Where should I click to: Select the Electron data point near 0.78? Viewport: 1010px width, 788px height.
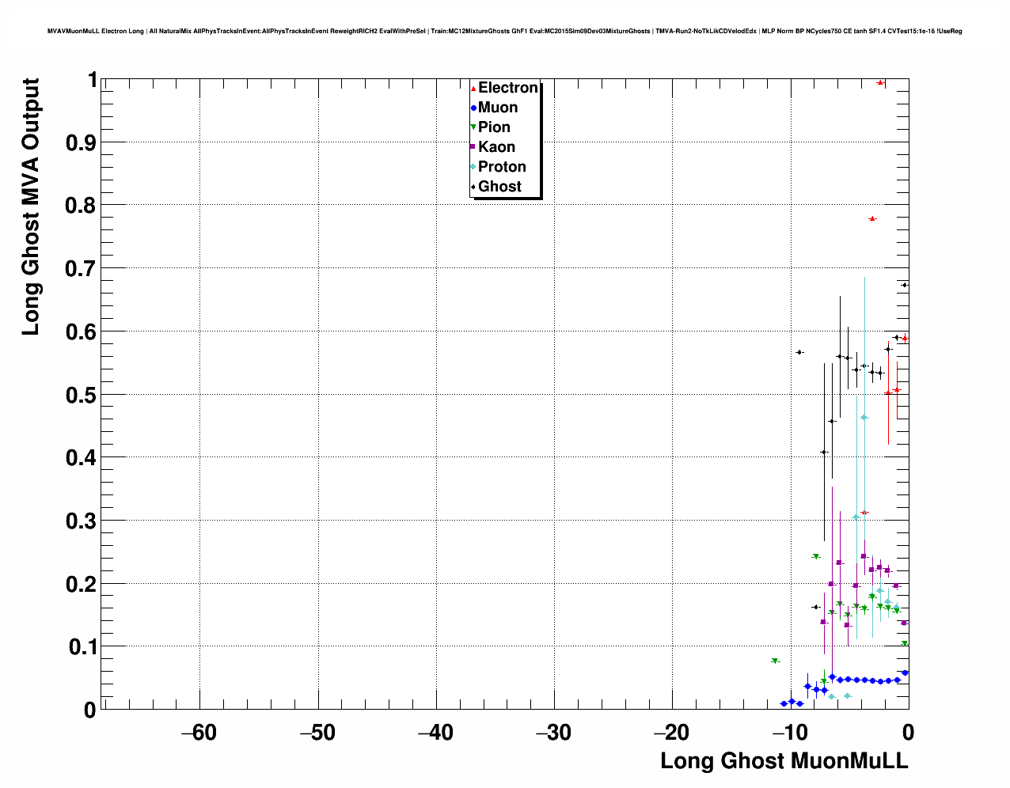tap(872, 218)
